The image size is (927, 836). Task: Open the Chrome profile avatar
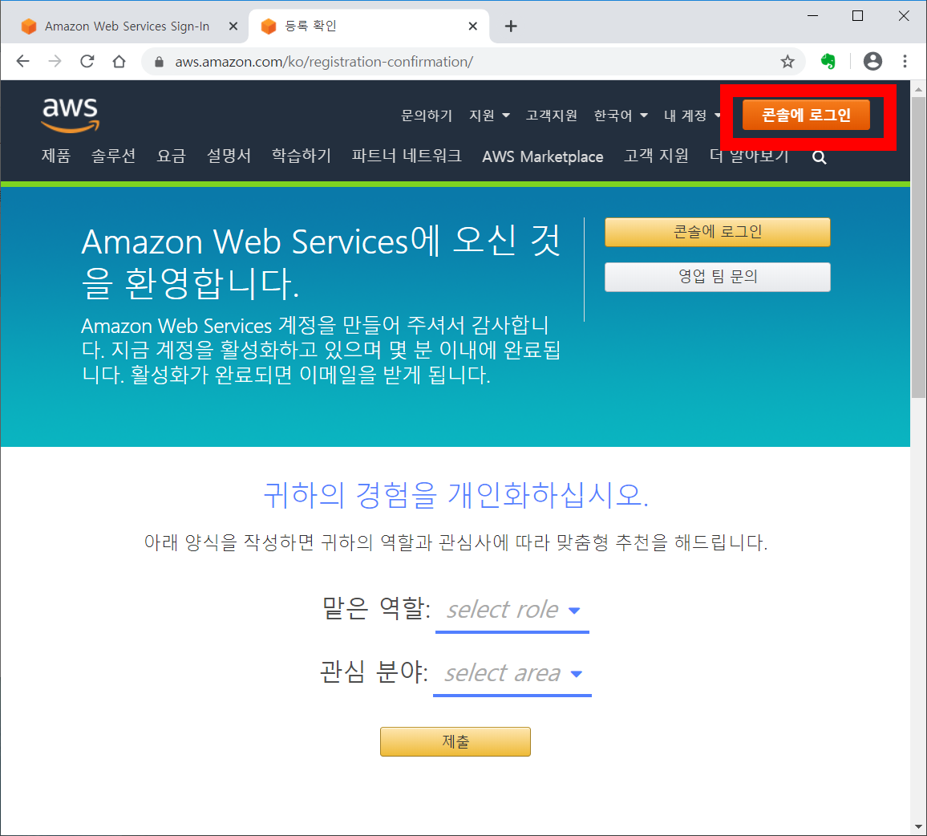click(x=872, y=61)
